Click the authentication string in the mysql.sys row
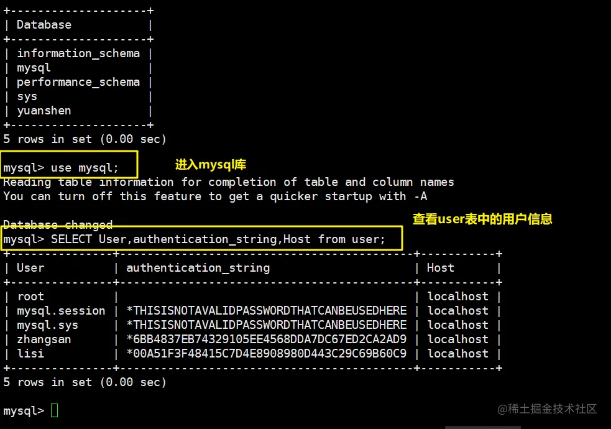 pos(267,325)
